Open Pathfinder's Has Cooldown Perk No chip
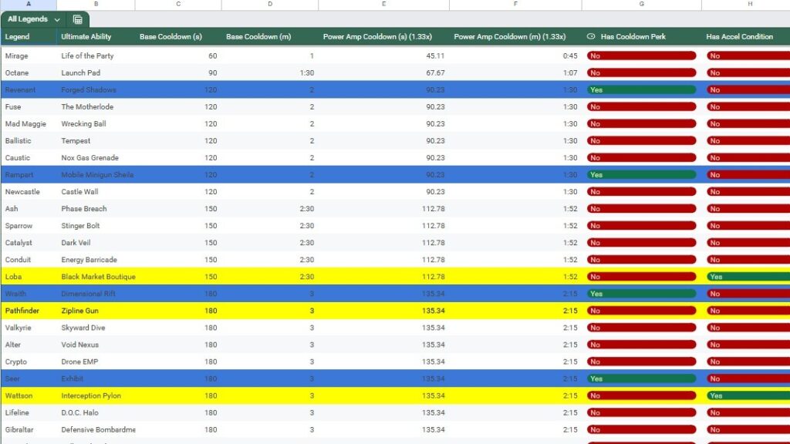The image size is (790, 444). [641, 311]
